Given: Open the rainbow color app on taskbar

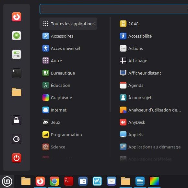Looking at the screenshot, I should tap(154, 181).
